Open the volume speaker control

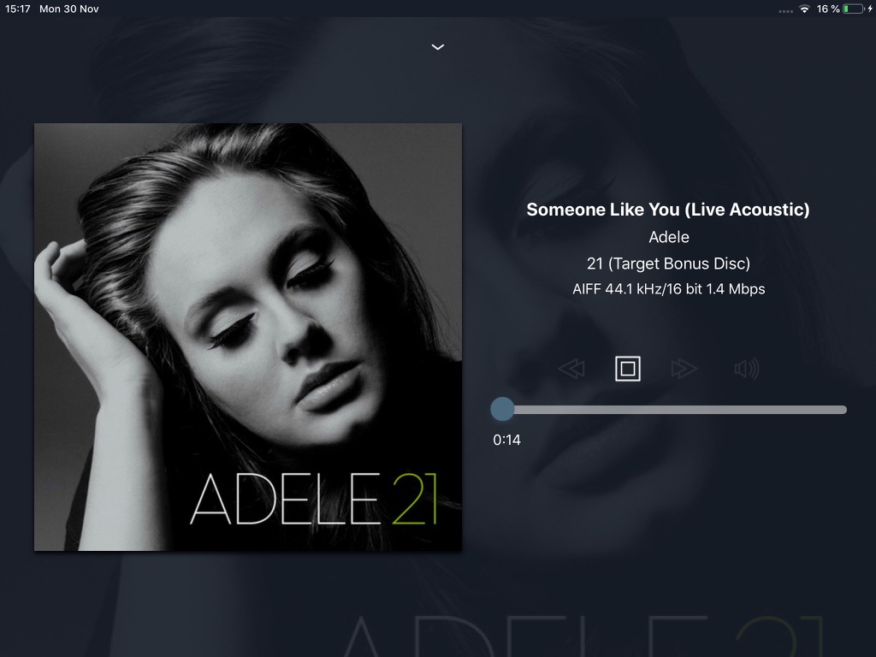(746, 369)
